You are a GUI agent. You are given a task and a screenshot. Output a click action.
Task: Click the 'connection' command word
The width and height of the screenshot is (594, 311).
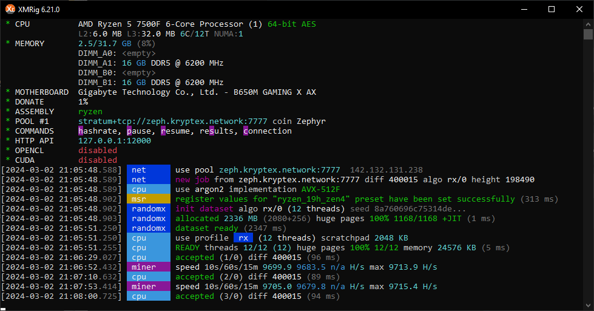click(x=268, y=131)
